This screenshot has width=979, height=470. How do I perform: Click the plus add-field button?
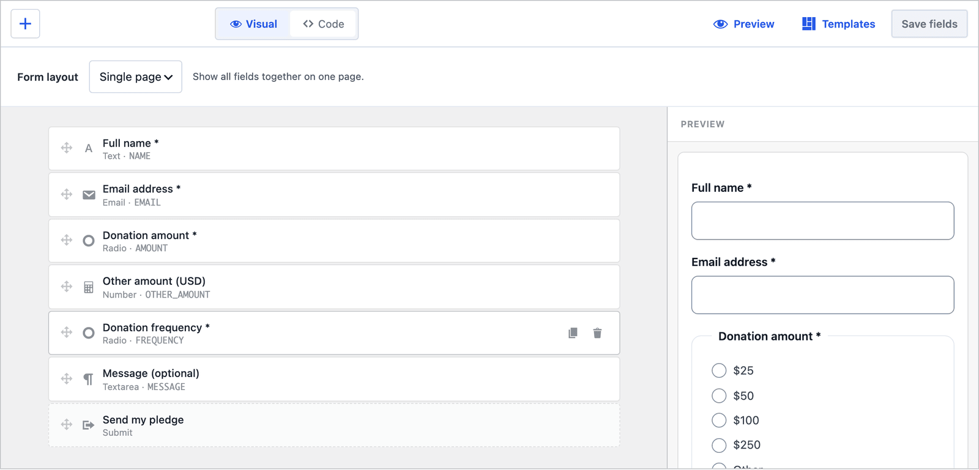[25, 24]
